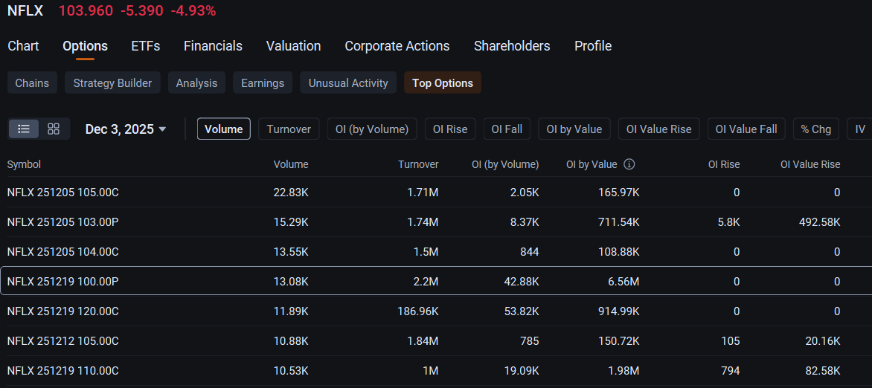Sort by the OI Rise column header
This screenshot has height=388, width=872.
724,164
